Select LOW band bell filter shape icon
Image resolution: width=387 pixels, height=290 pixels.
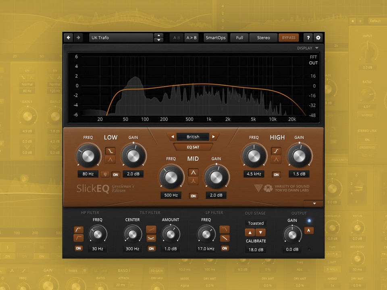(110, 159)
